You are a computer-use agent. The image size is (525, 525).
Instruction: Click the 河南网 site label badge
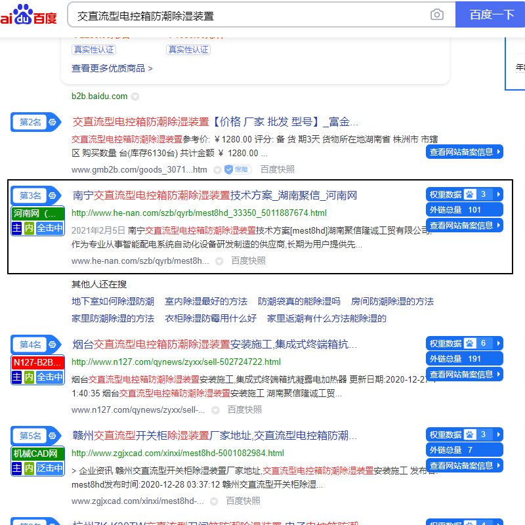(38, 213)
